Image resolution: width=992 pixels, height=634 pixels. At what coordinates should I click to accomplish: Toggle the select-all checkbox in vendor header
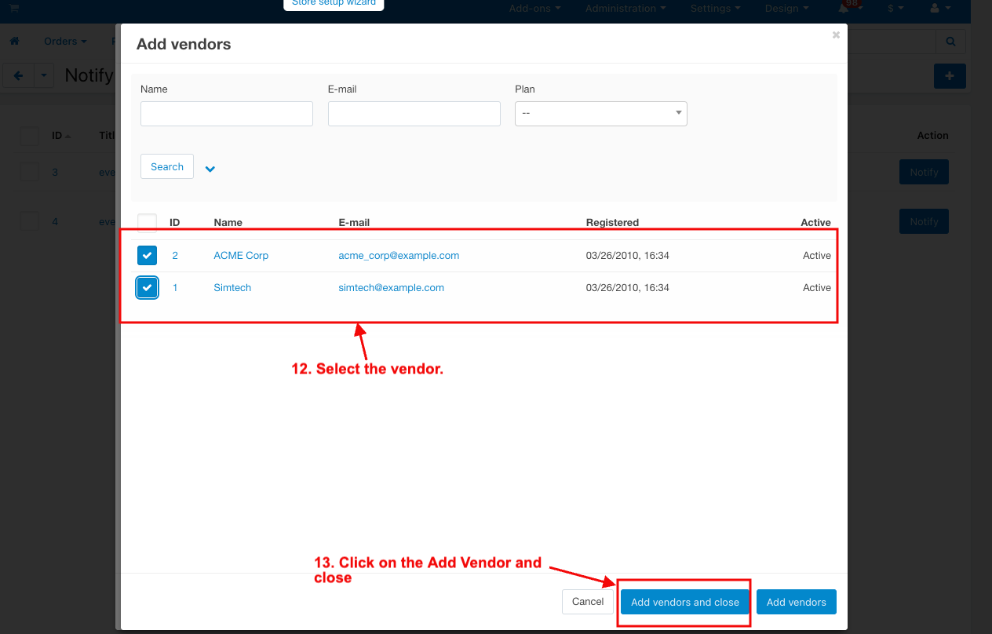click(148, 223)
